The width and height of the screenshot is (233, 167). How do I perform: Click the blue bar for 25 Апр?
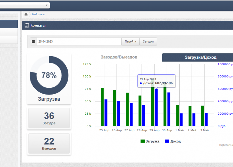pos(106,113)
